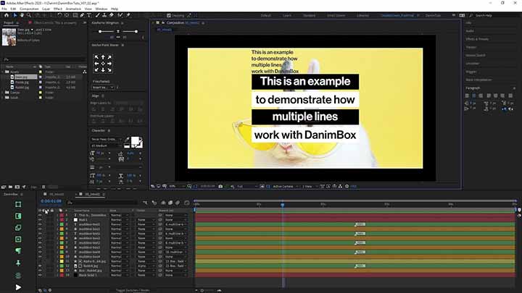Open the Window menu
522x293 pixels.
pos(101,9)
